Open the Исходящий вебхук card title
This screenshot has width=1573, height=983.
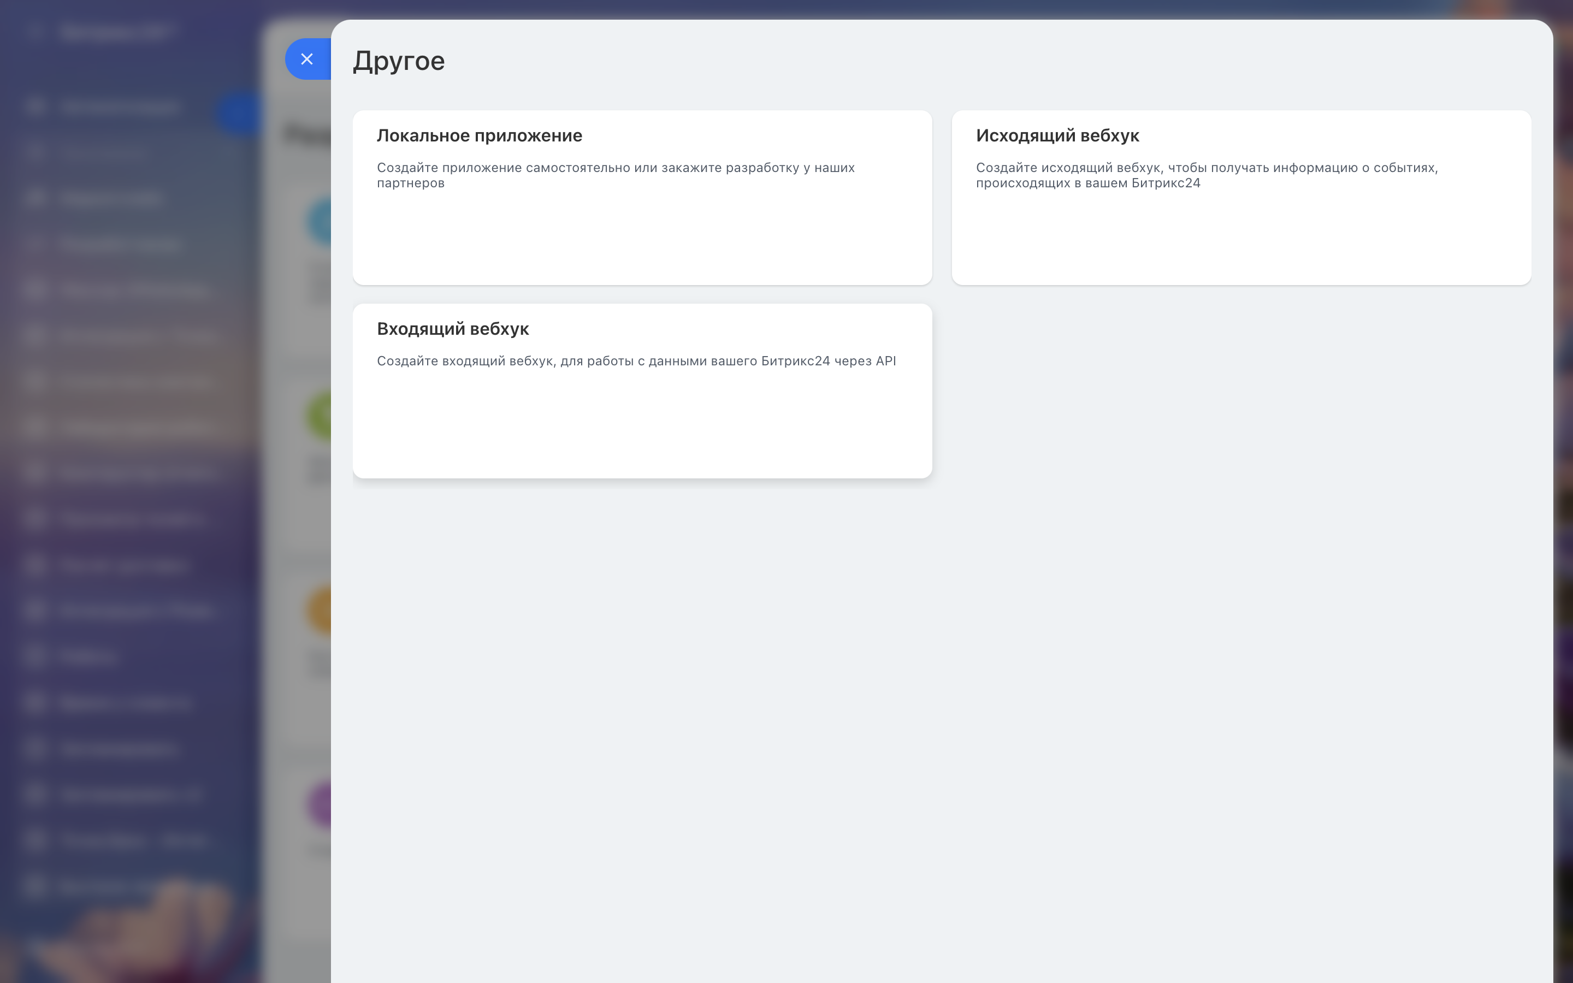click(x=1057, y=135)
